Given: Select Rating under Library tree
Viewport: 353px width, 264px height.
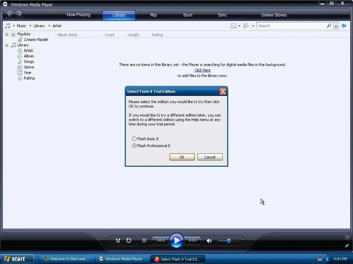Looking at the screenshot, I should (x=29, y=78).
